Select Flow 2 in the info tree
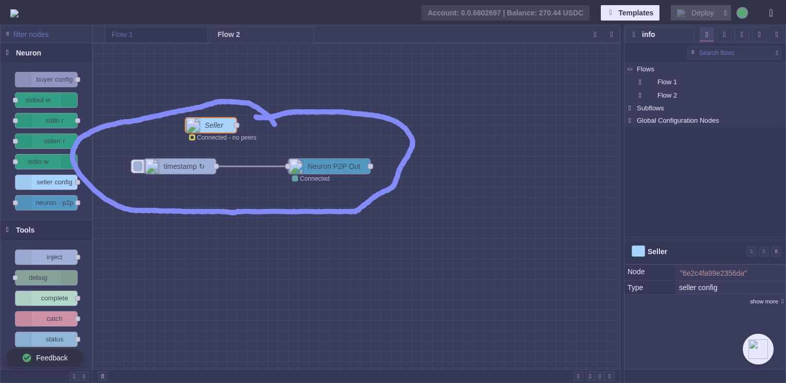This screenshot has height=383, width=786. click(x=667, y=95)
